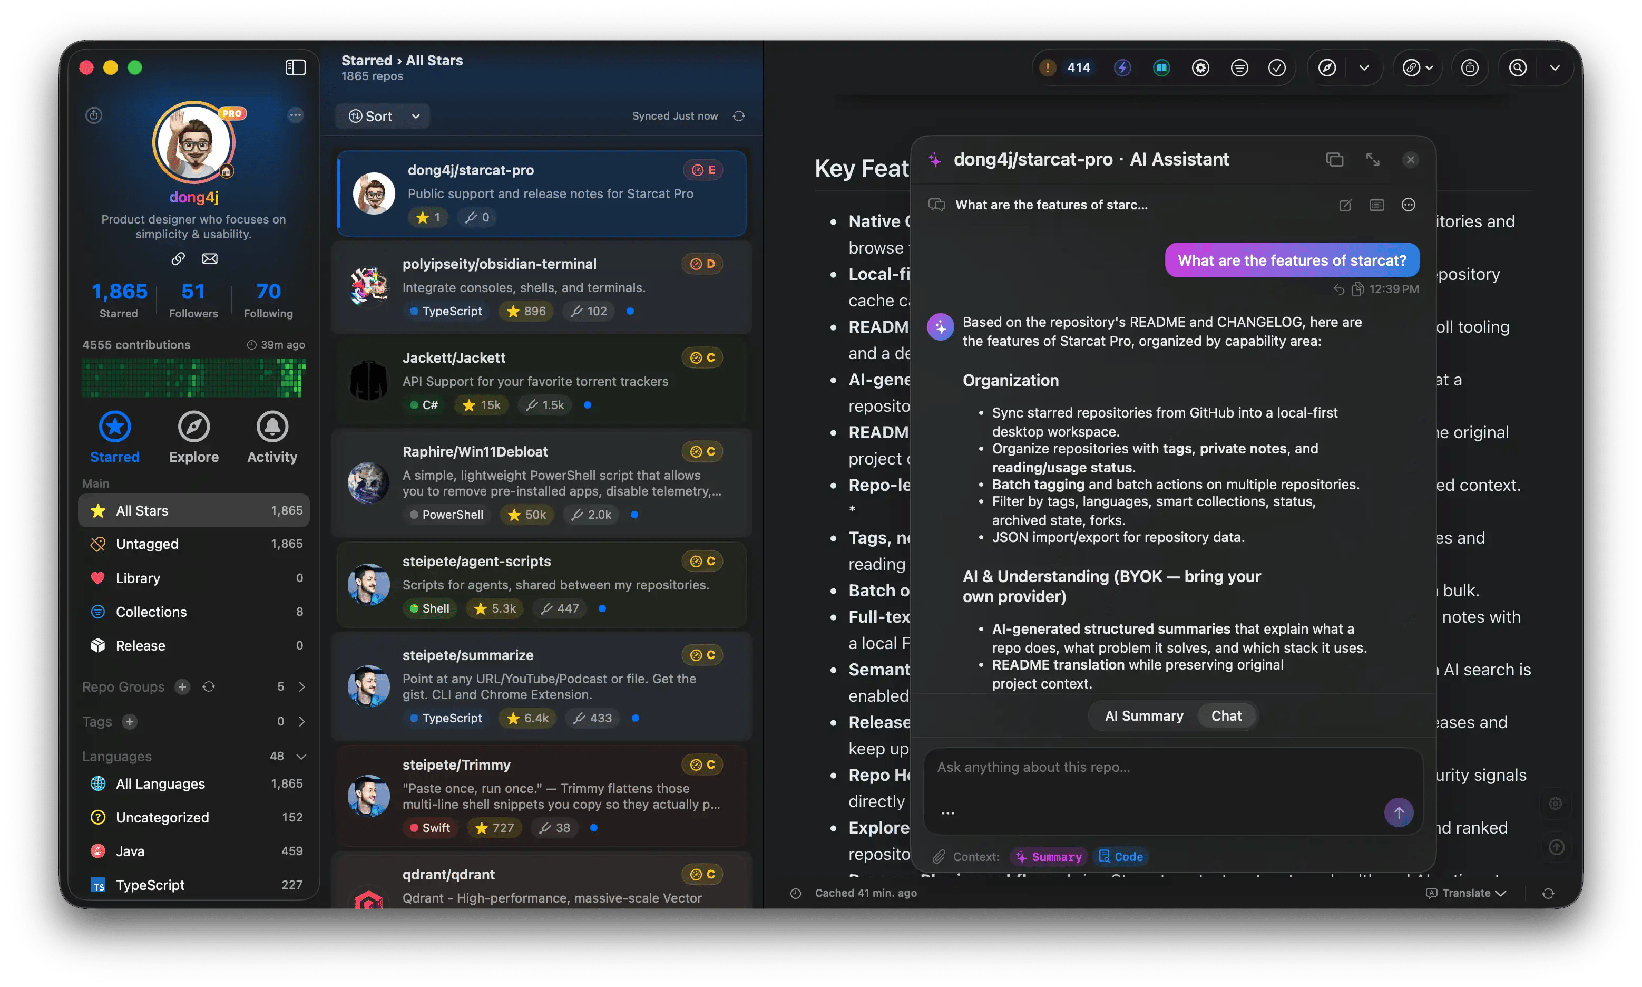
Task: Expand the chevron beside the search icon
Action: click(1555, 67)
